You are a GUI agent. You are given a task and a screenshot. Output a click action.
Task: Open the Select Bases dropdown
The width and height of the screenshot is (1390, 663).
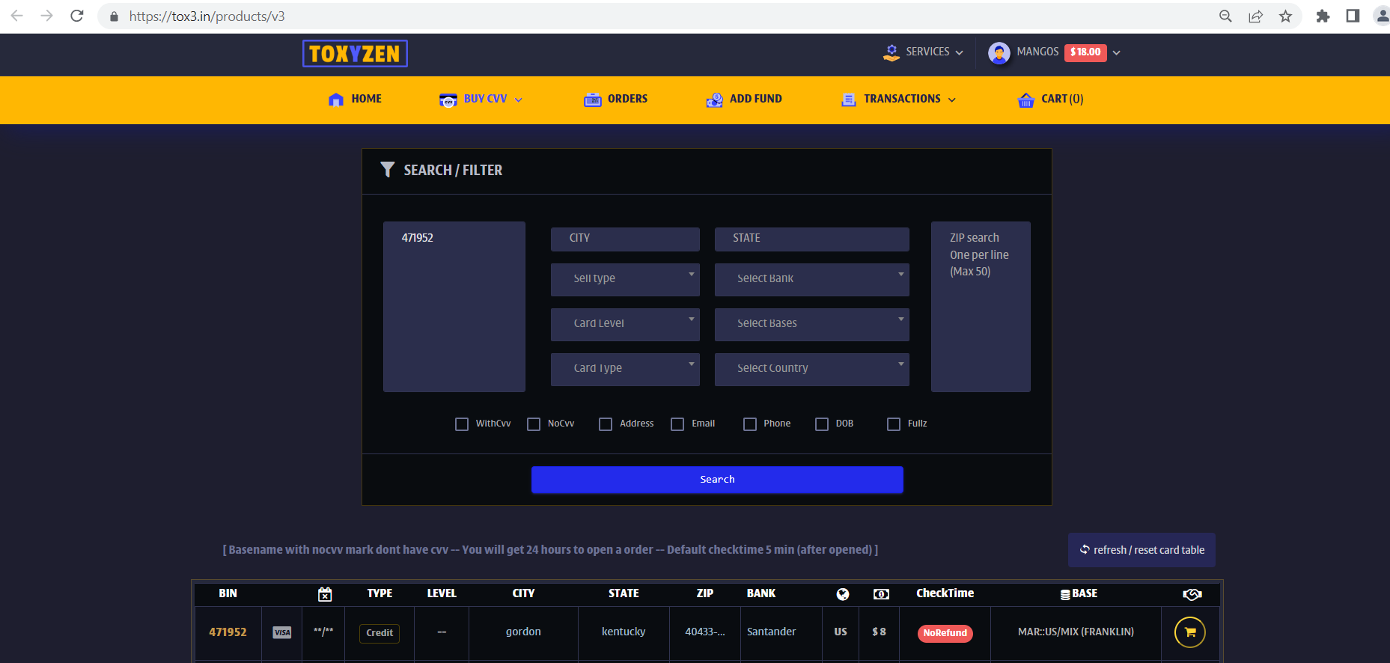pyautogui.click(x=812, y=324)
